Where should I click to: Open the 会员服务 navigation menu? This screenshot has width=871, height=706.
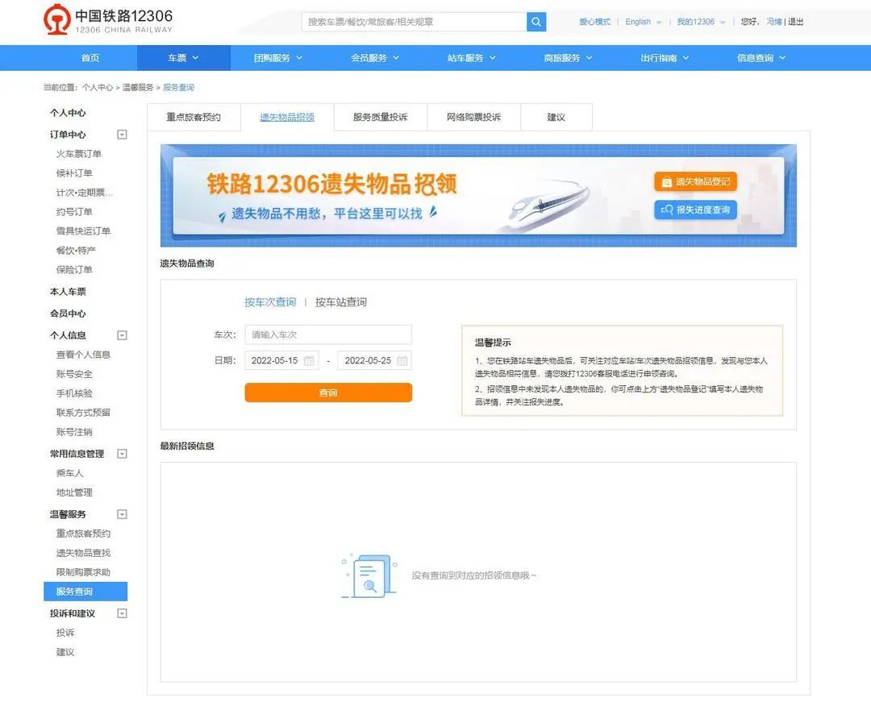(x=375, y=58)
